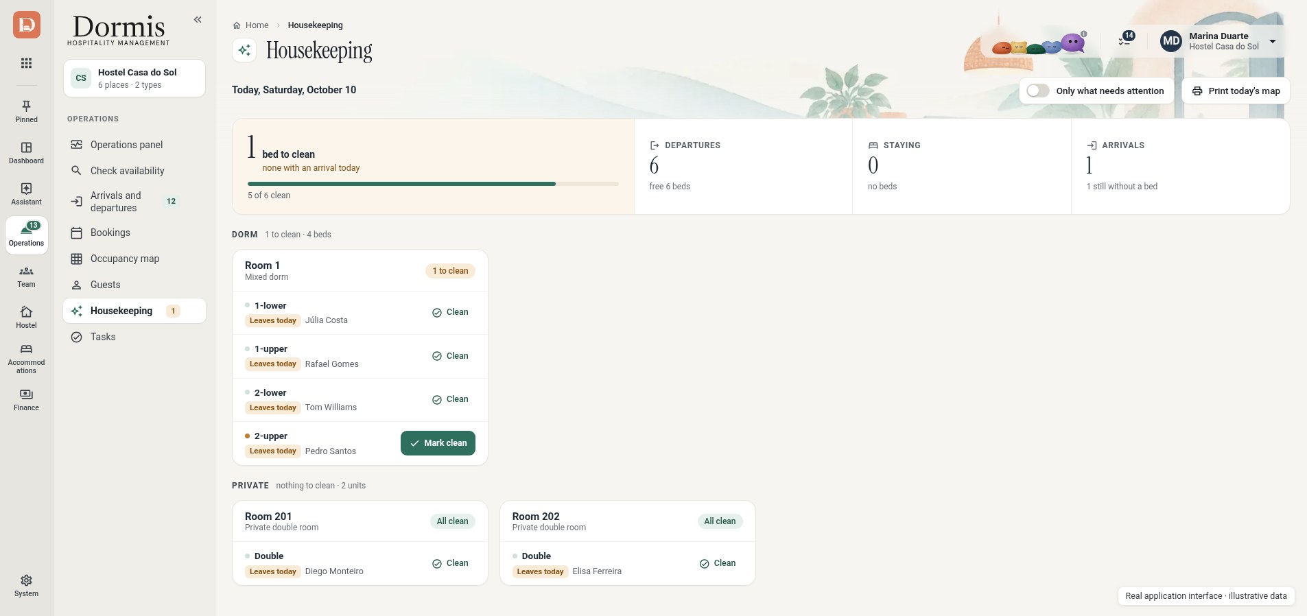1307x616 pixels.
Task: Open the Arrivals summary card
Action: (1180, 166)
